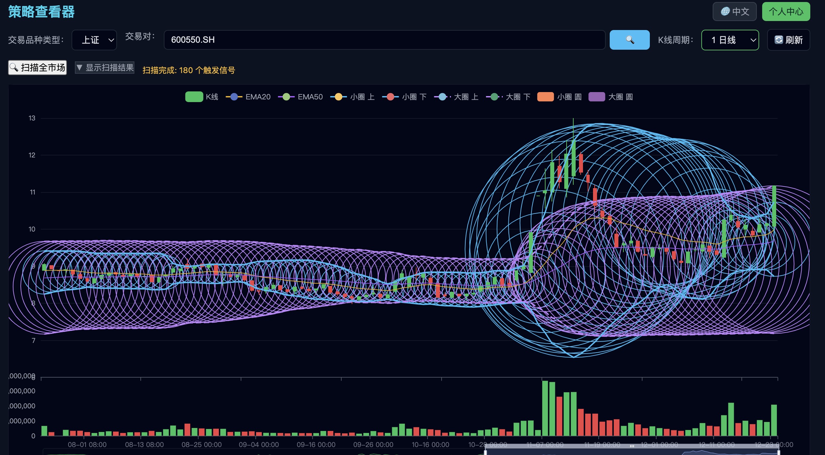The width and height of the screenshot is (825, 455).
Task: Click 小圈 圆 orange legend swatch
Action: click(x=545, y=97)
